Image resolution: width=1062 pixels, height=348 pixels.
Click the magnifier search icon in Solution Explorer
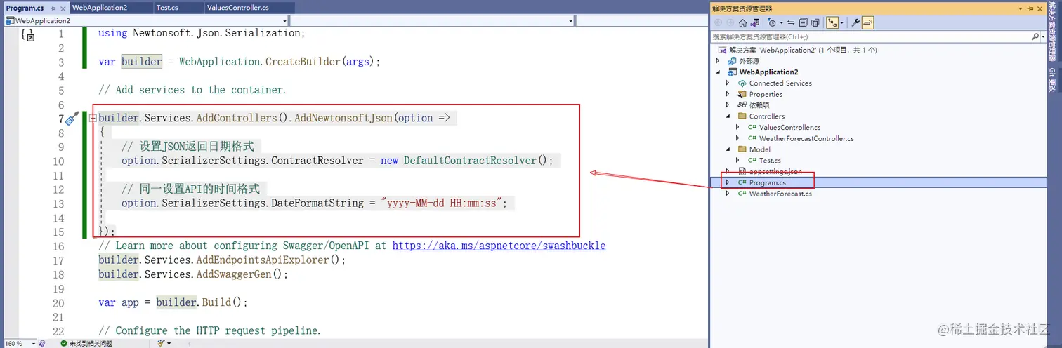[1035, 36]
